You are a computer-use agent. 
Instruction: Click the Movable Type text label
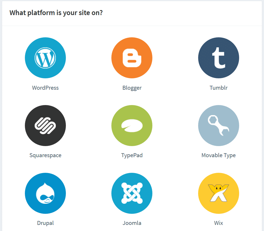[219, 155]
